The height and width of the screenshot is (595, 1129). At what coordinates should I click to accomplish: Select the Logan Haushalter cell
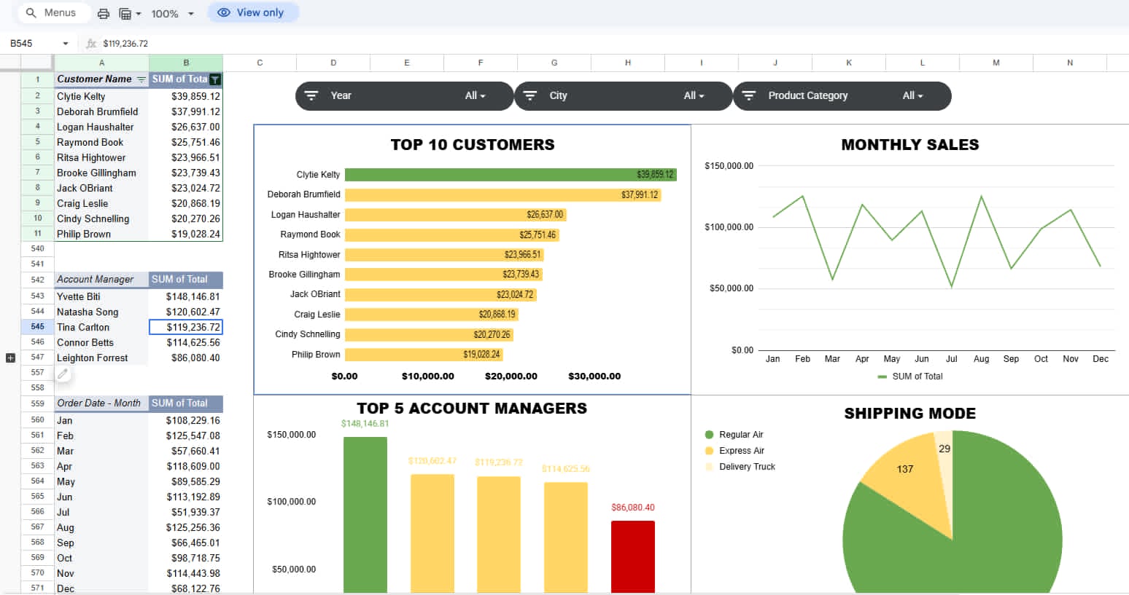(x=101, y=127)
